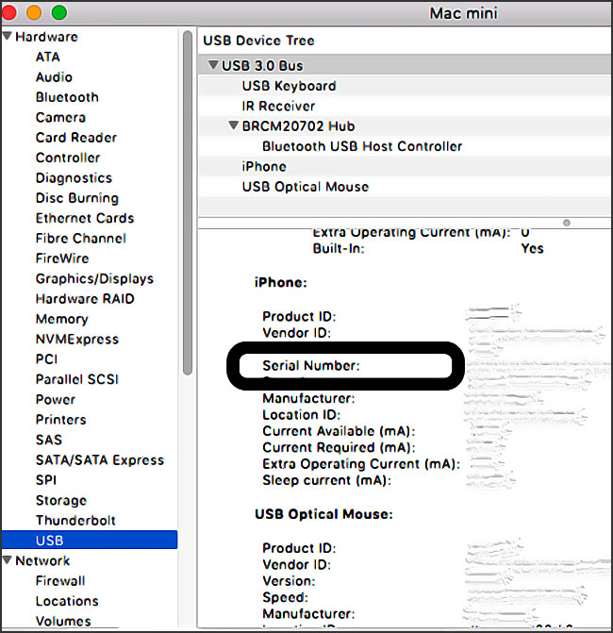Show Memory information
613x633 pixels.
pyautogui.click(x=61, y=319)
